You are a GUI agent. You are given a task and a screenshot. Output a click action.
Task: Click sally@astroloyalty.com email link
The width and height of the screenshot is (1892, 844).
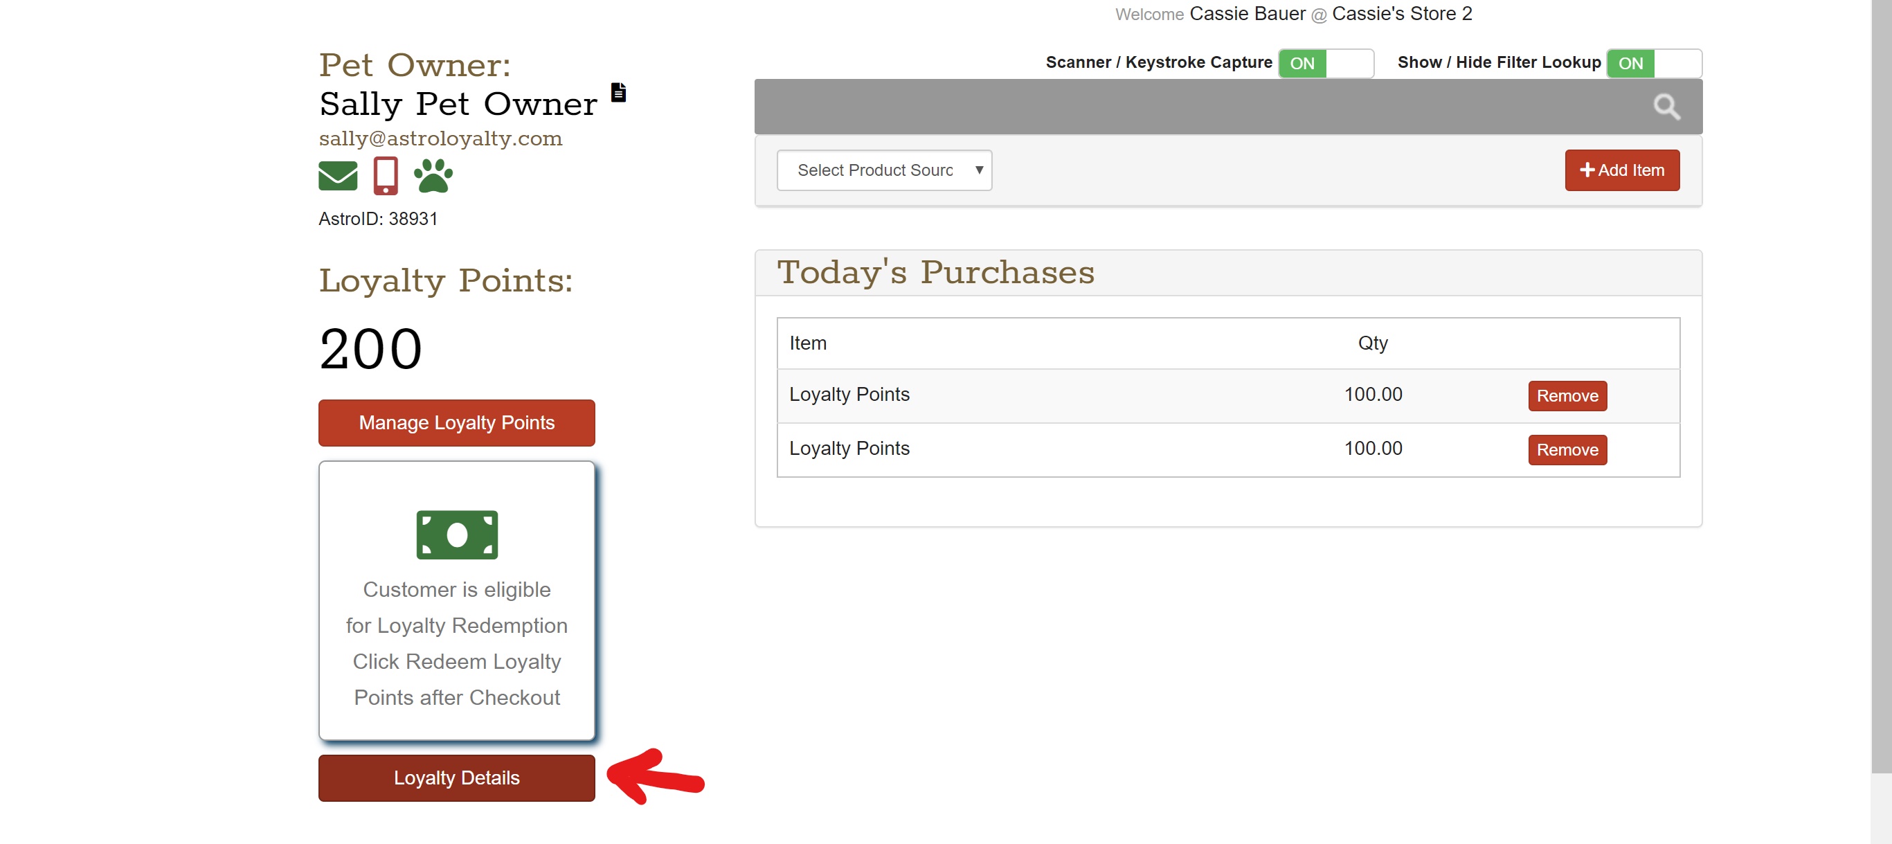441,139
